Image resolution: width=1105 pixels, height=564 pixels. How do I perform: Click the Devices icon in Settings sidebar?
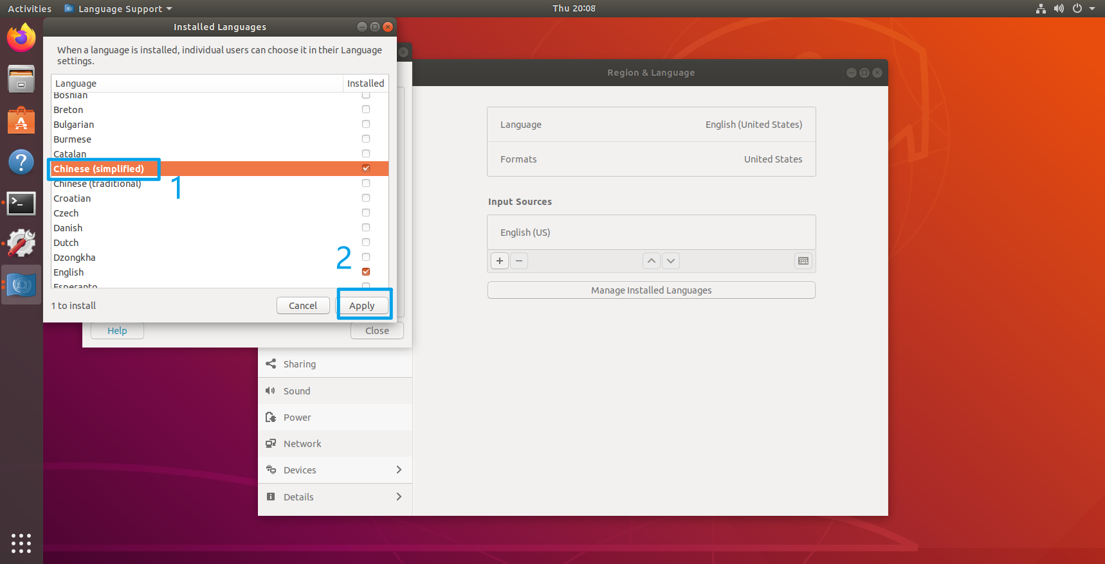[271, 470]
